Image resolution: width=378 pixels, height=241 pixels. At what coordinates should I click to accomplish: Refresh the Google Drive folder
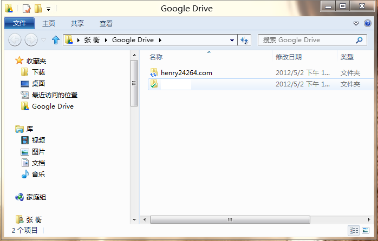(x=244, y=40)
